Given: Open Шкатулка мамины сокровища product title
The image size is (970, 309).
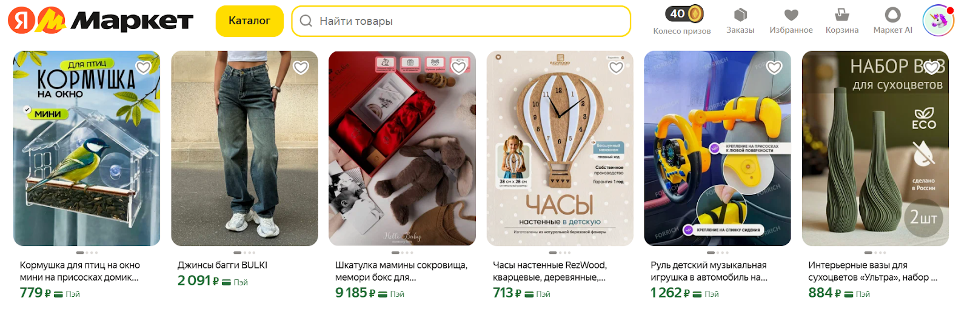Looking at the screenshot, I should coord(401,271).
